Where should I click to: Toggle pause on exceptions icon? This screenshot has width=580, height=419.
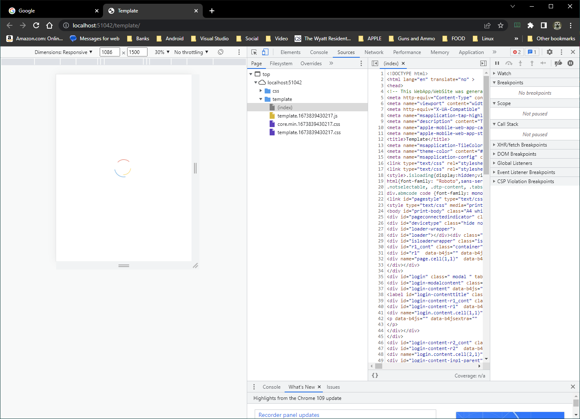[570, 63]
